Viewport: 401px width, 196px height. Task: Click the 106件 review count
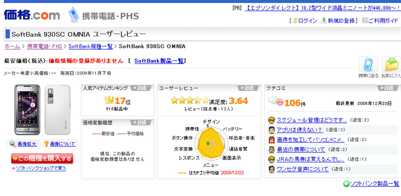click(295, 103)
